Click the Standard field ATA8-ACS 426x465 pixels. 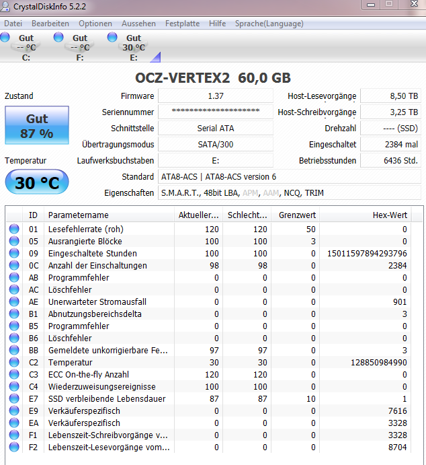290,177
